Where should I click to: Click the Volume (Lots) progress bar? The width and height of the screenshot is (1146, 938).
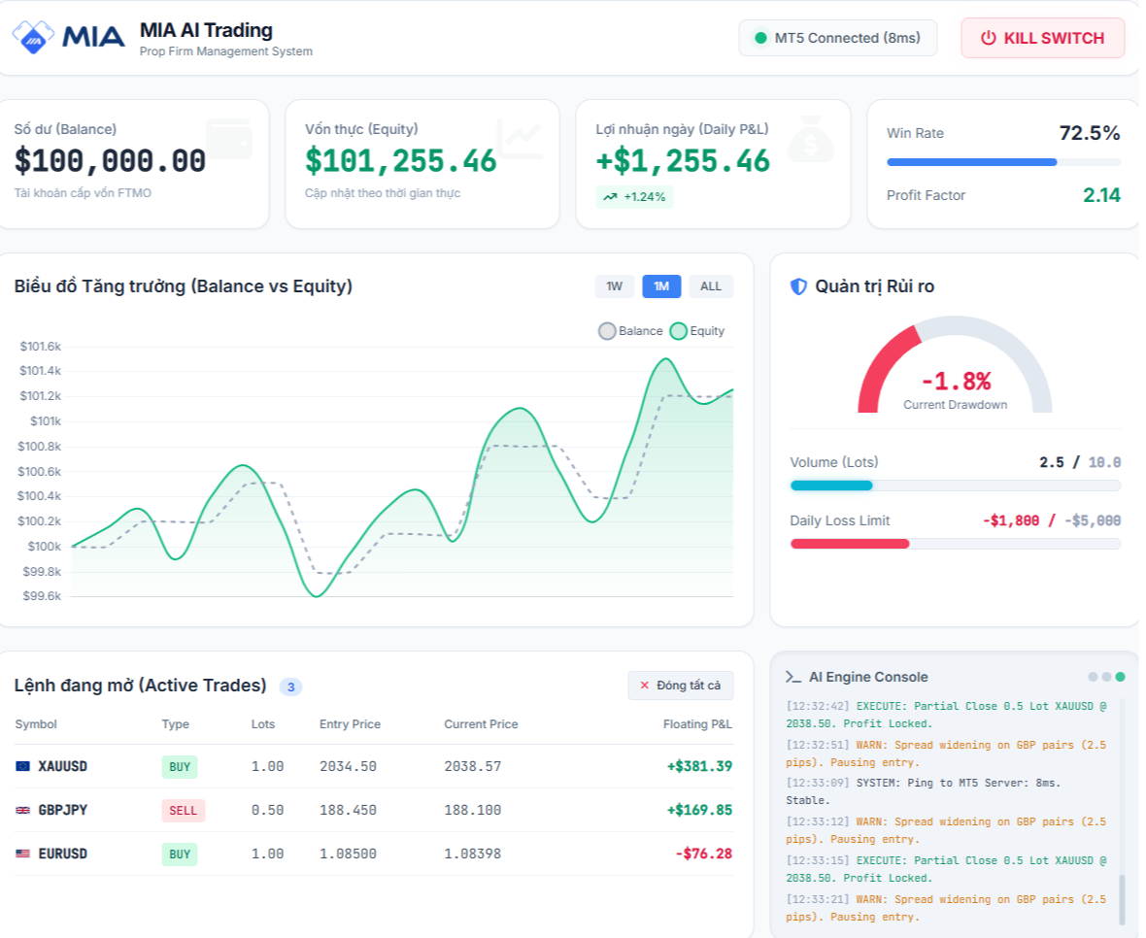pos(956,486)
